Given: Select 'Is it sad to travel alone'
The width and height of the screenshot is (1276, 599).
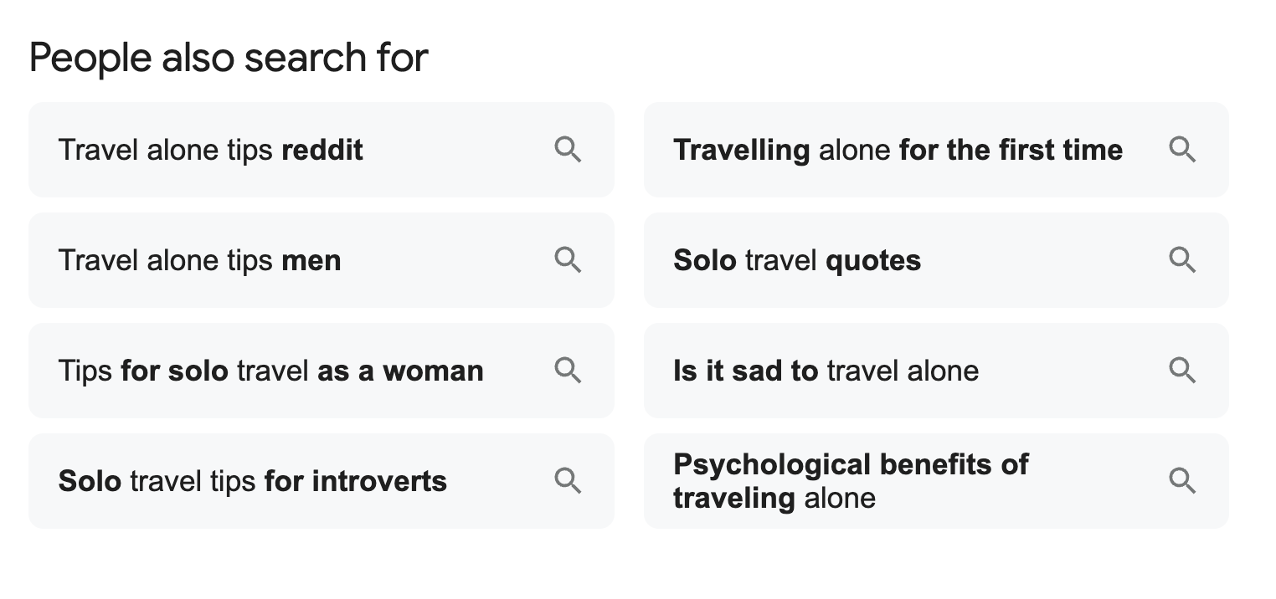Looking at the screenshot, I should [936, 371].
